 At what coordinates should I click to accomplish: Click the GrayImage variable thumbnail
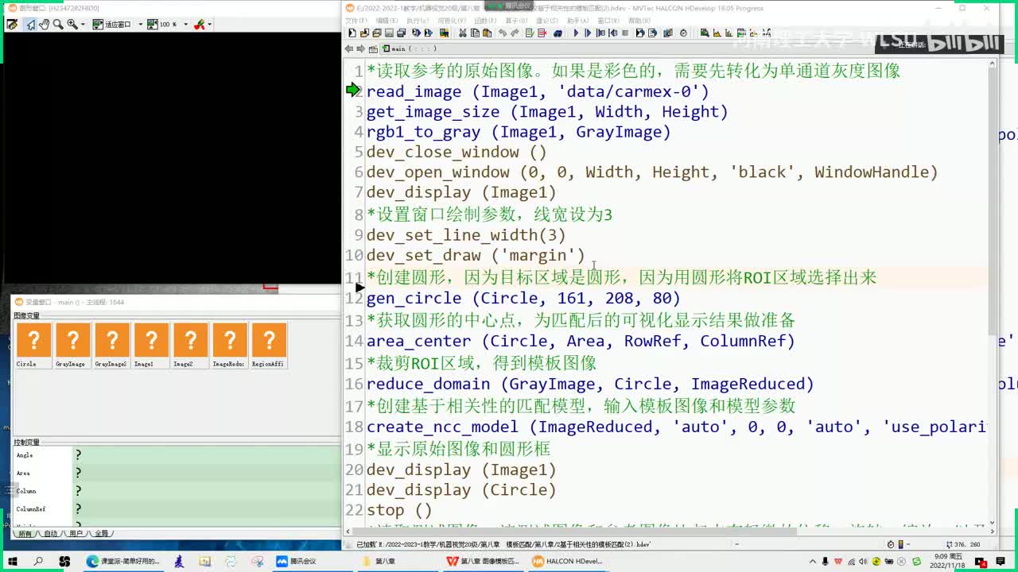[x=72, y=346]
